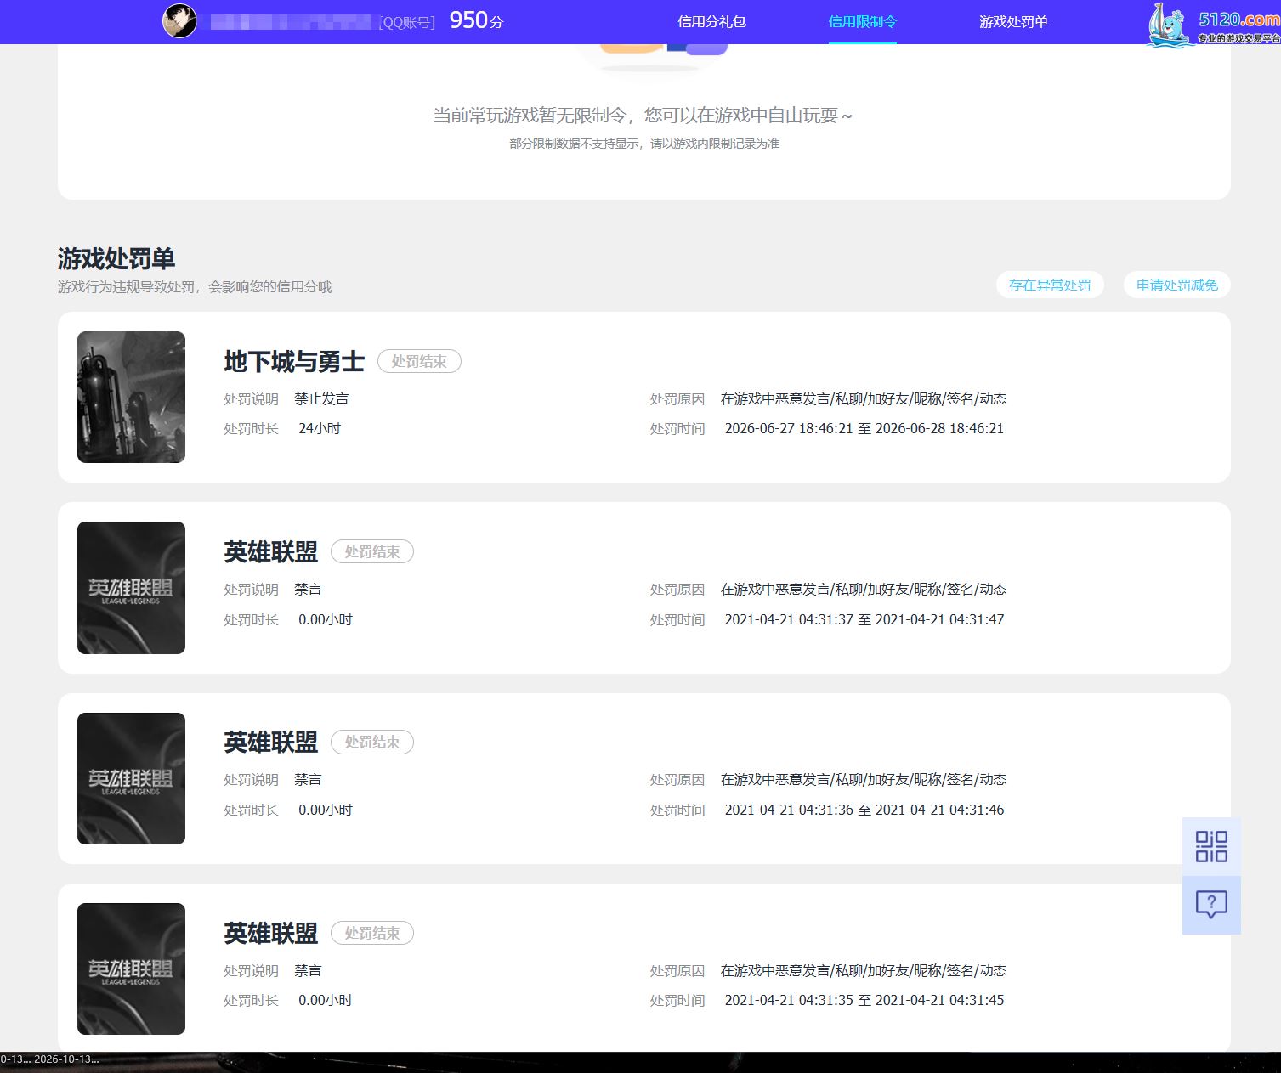The height and width of the screenshot is (1073, 1281).
Task: Click the user avatar in header
Action: pos(179,21)
